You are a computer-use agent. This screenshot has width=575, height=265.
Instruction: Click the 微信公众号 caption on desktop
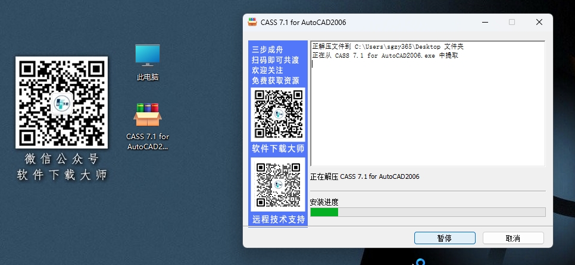pyautogui.click(x=62, y=159)
